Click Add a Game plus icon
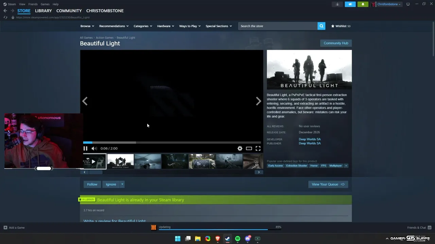 (x=5, y=228)
